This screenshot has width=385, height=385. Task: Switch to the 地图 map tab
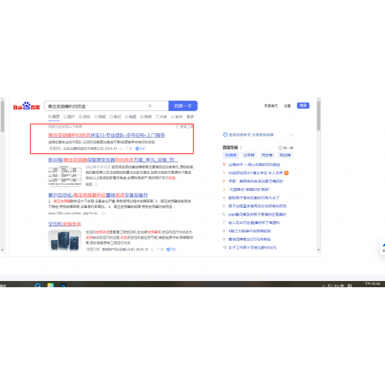[130, 117]
